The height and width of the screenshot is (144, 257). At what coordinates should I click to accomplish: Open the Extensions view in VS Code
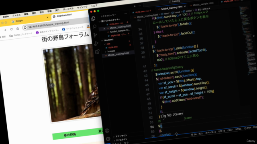coord(97,52)
